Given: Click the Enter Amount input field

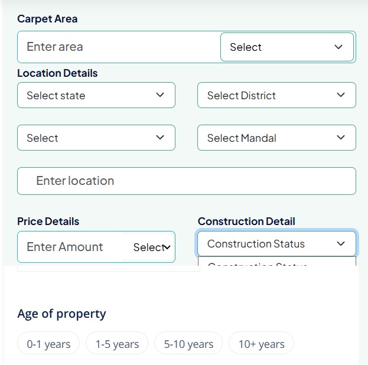Looking at the screenshot, I should click(x=70, y=247).
